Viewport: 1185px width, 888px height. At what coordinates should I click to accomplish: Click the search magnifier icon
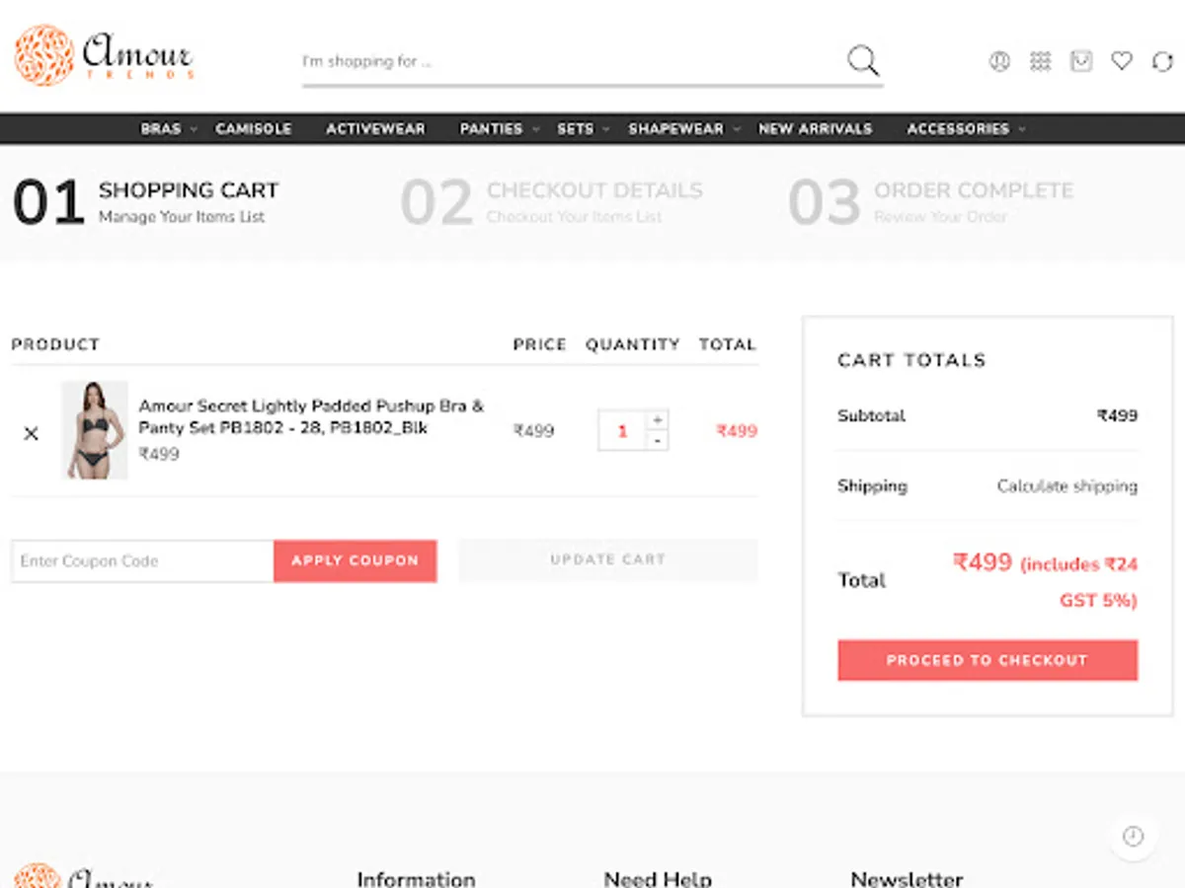click(x=863, y=60)
